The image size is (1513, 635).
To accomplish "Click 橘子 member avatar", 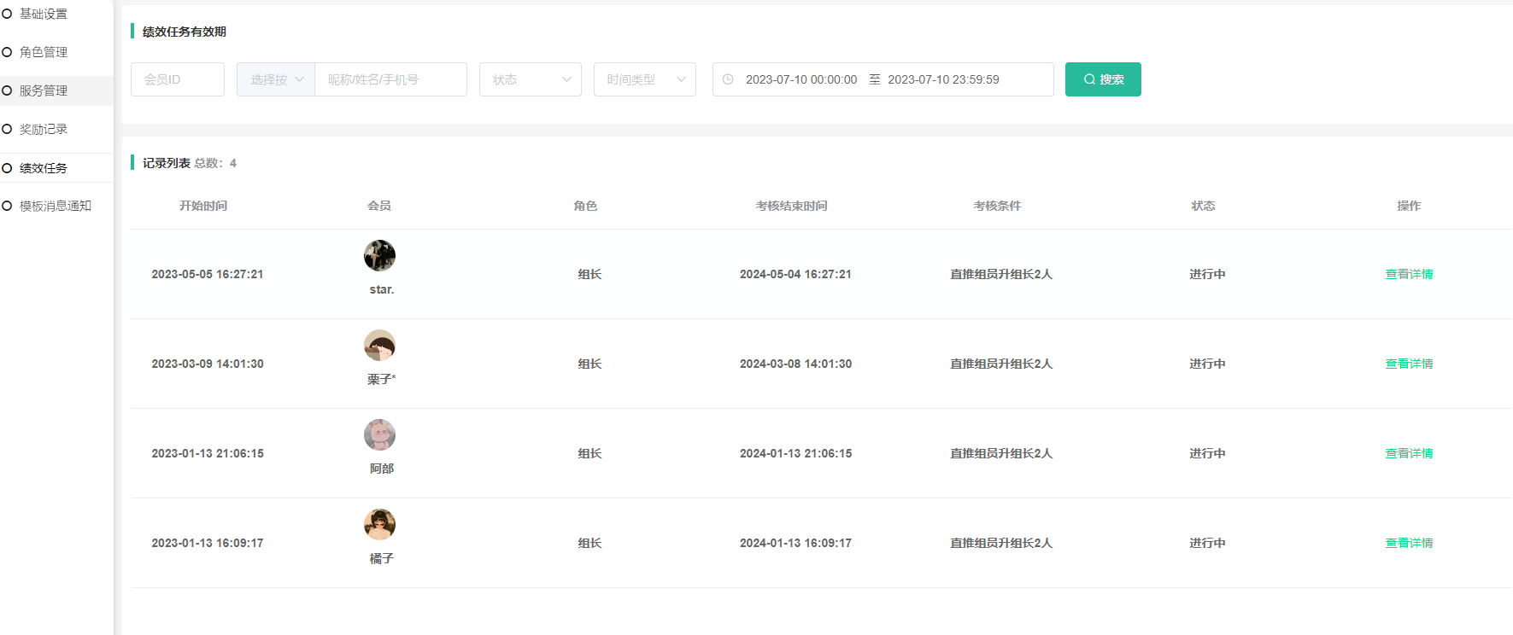I will click(x=379, y=525).
